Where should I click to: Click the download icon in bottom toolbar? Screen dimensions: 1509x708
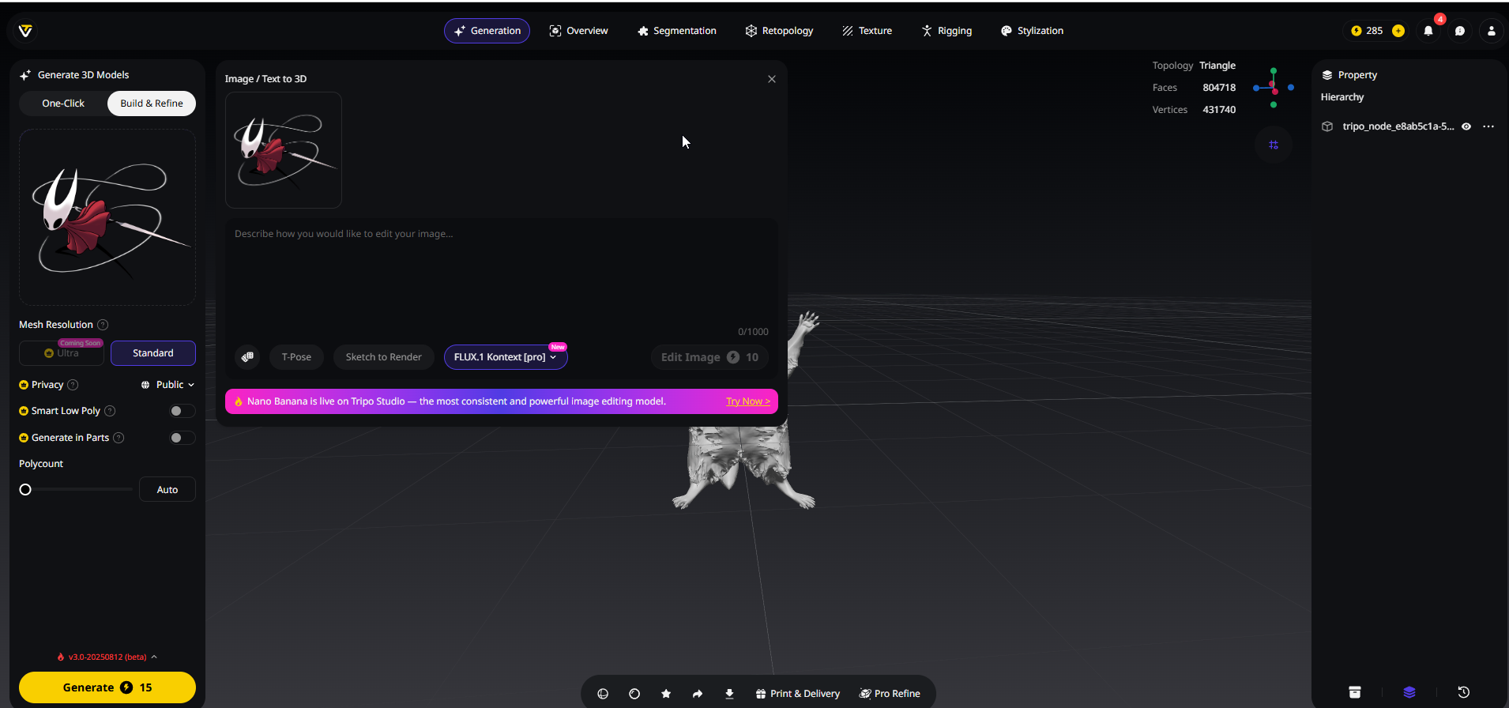[x=729, y=694]
